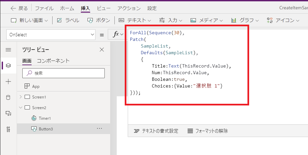Viewport: 308px width, 155px height.
Task: Click フォーマットの解除 remove formatting
Action: tap(208, 131)
